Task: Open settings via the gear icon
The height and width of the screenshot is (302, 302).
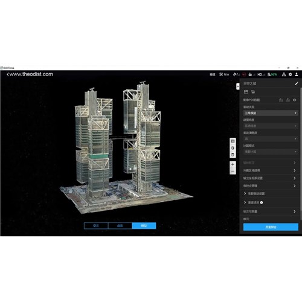Action: tap(290, 74)
